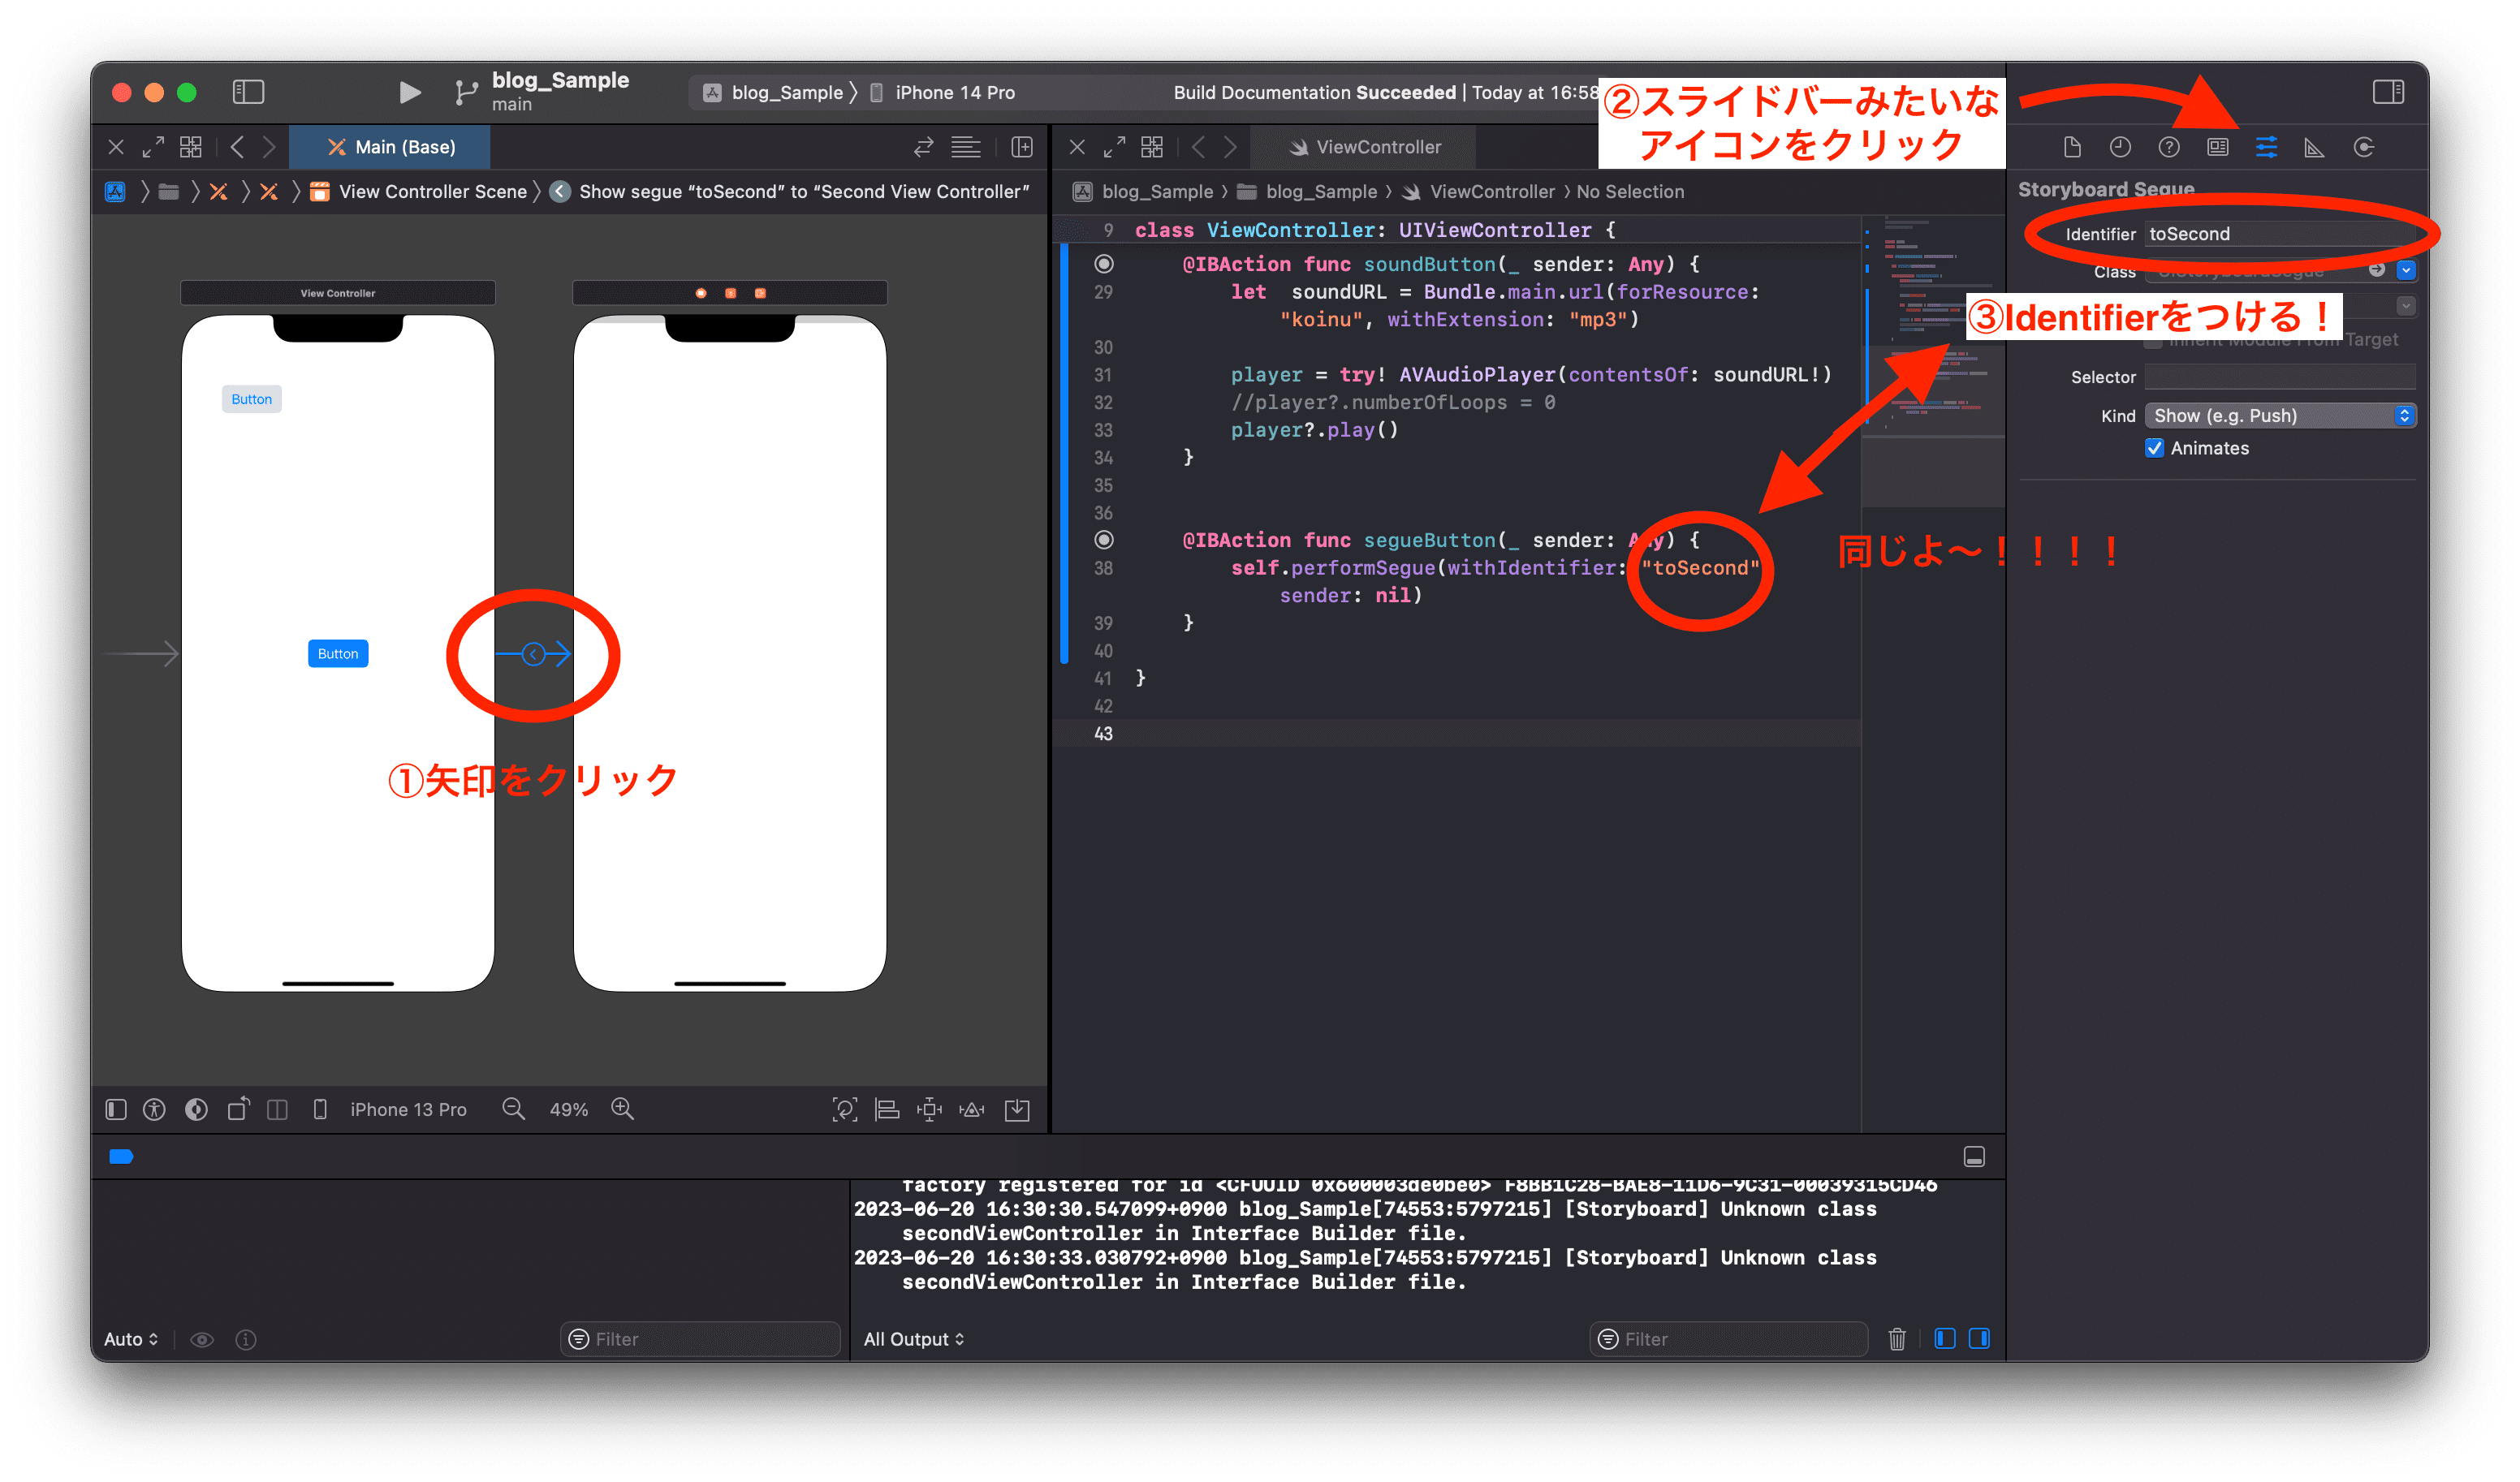The width and height of the screenshot is (2520, 1482).
Task: Select the gray Button on the canvas
Action: 251,399
